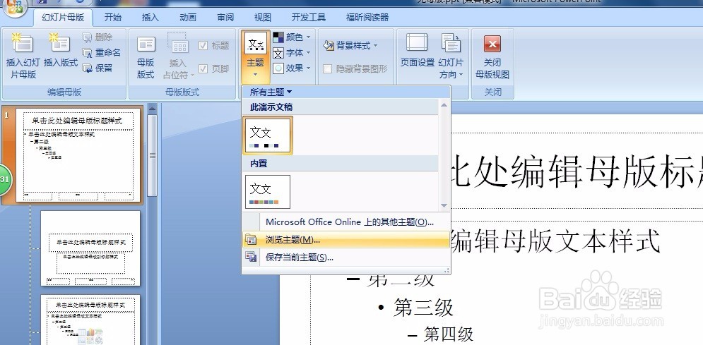Select the title slide layout thumbnail
This screenshot has width=703, height=345.
click(x=90, y=248)
